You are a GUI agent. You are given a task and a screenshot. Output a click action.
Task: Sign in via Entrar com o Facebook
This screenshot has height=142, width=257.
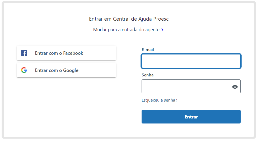click(66, 53)
